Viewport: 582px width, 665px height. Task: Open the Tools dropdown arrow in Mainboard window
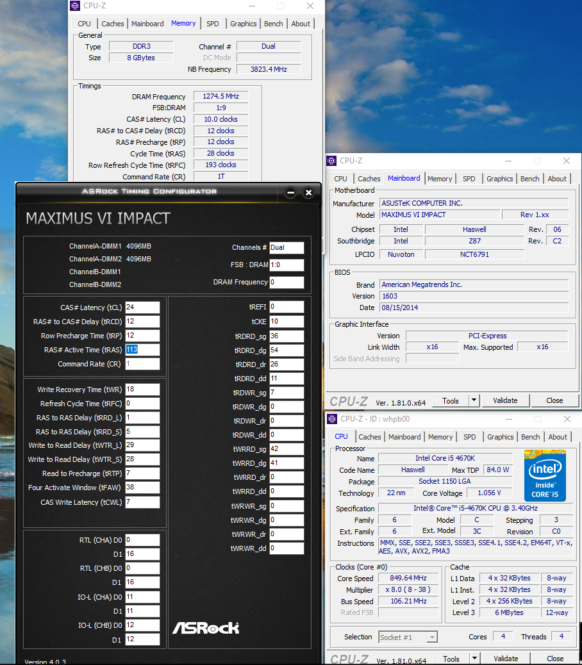[x=474, y=400]
